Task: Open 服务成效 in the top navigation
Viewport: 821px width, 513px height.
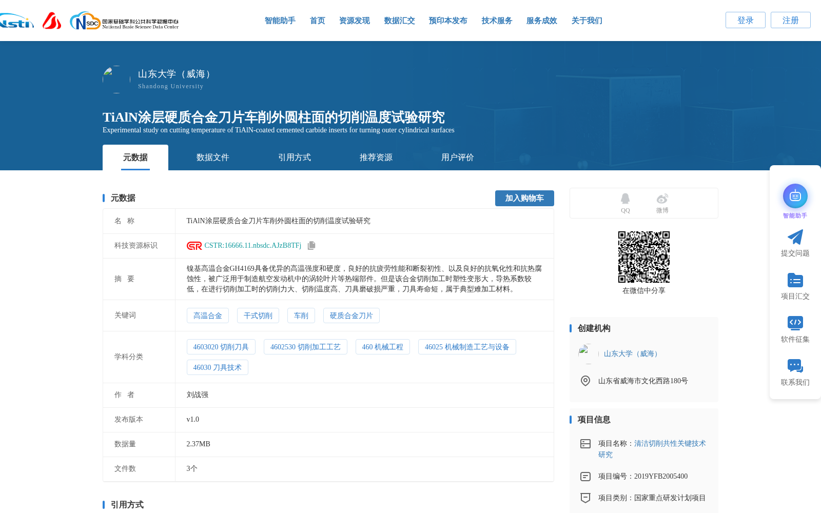Action: click(541, 21)
